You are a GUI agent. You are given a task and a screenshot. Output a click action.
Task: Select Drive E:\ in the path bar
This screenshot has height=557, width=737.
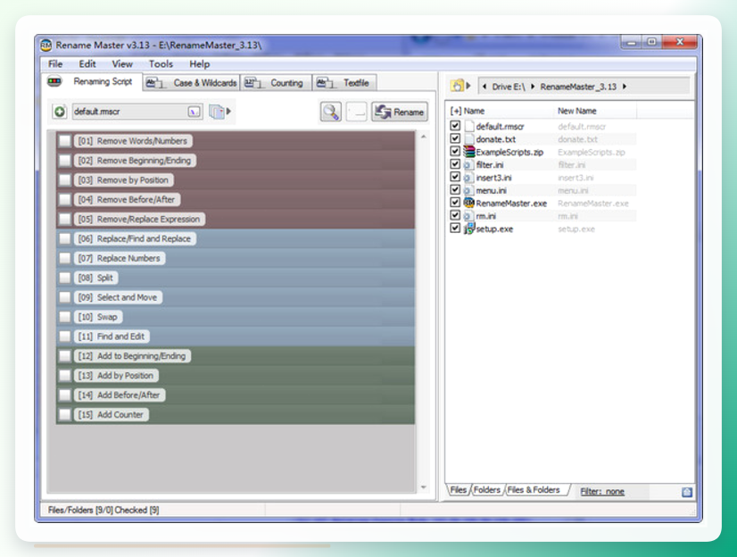(508, 87)
